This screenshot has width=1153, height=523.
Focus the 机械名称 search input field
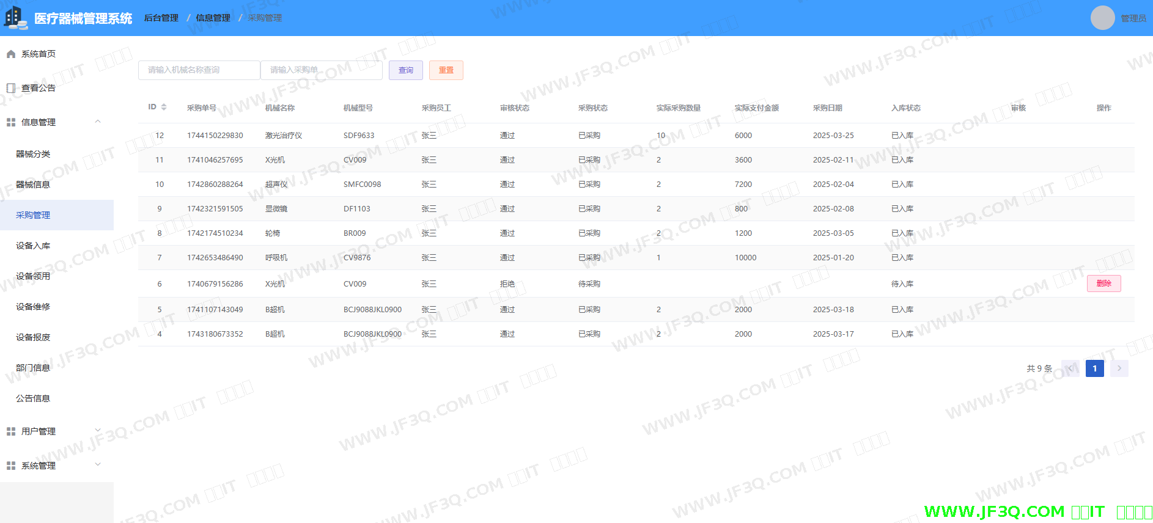pyautogui.click(x=199, y=70)
